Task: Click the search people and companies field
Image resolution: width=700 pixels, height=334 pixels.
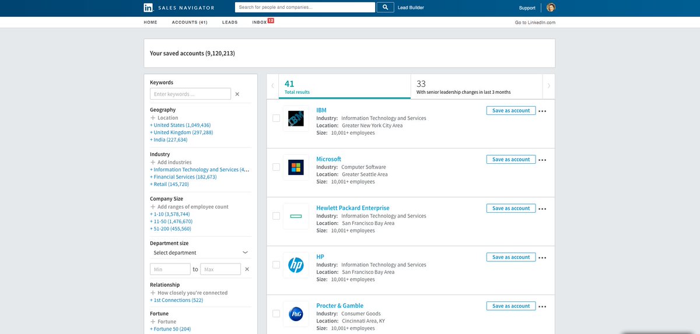Action: [x=305, y=8]
